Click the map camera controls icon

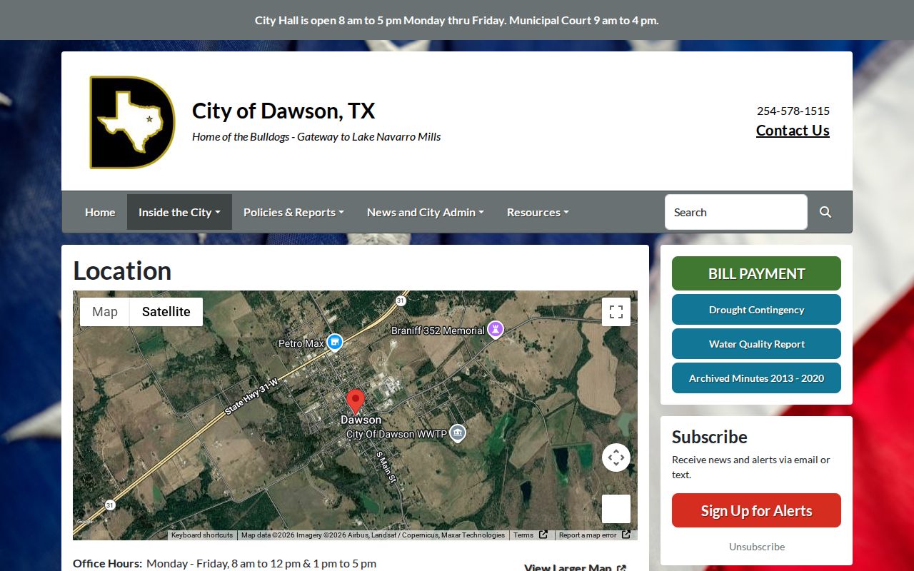616,458
